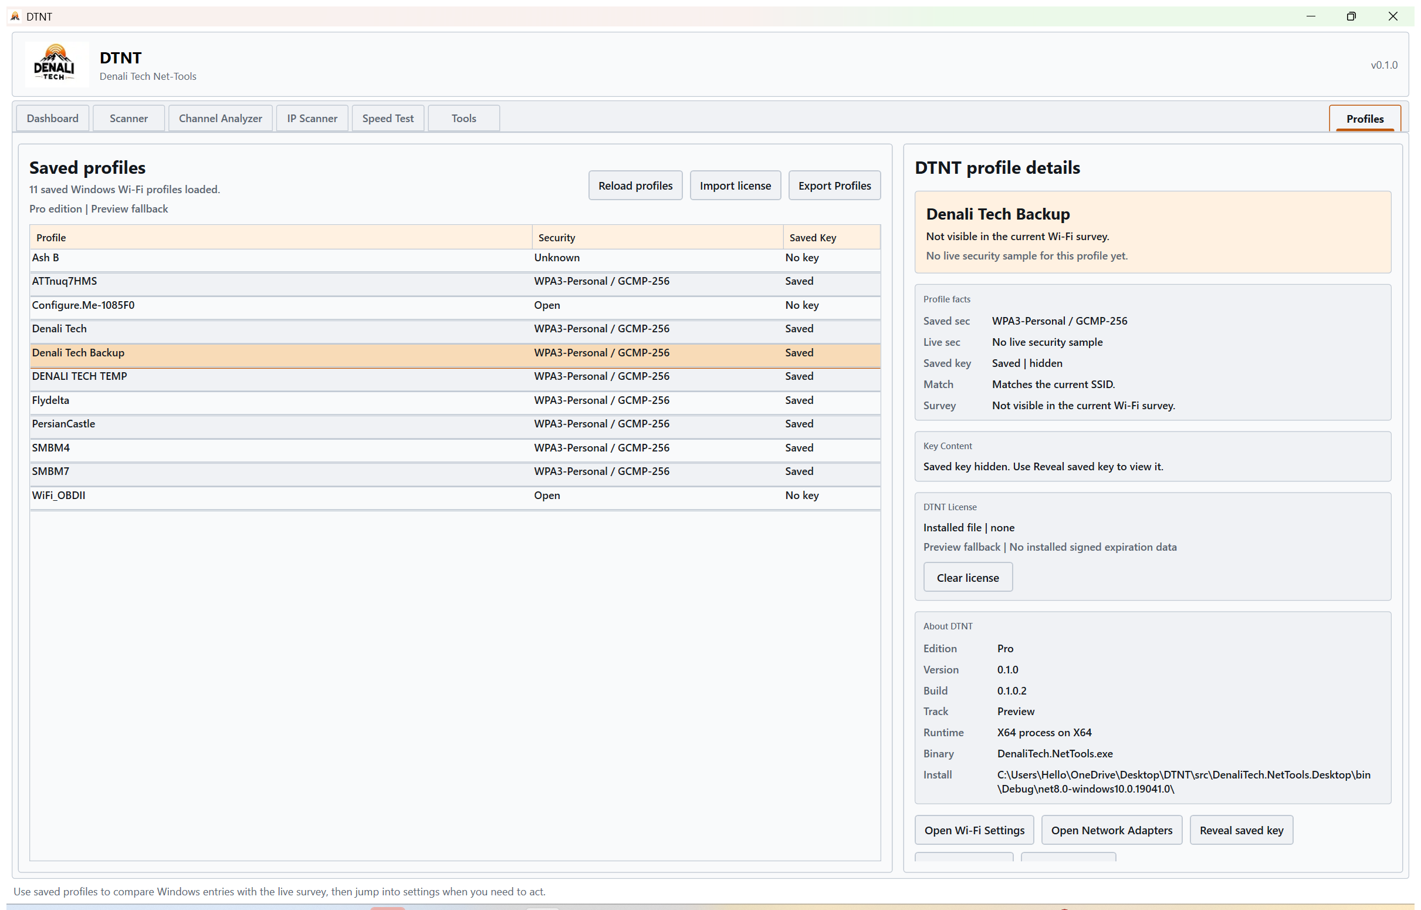This screenshot has width=1421, height=910.
Task: Select the WiFi_OBDII profile row
Action: point(236,497)
